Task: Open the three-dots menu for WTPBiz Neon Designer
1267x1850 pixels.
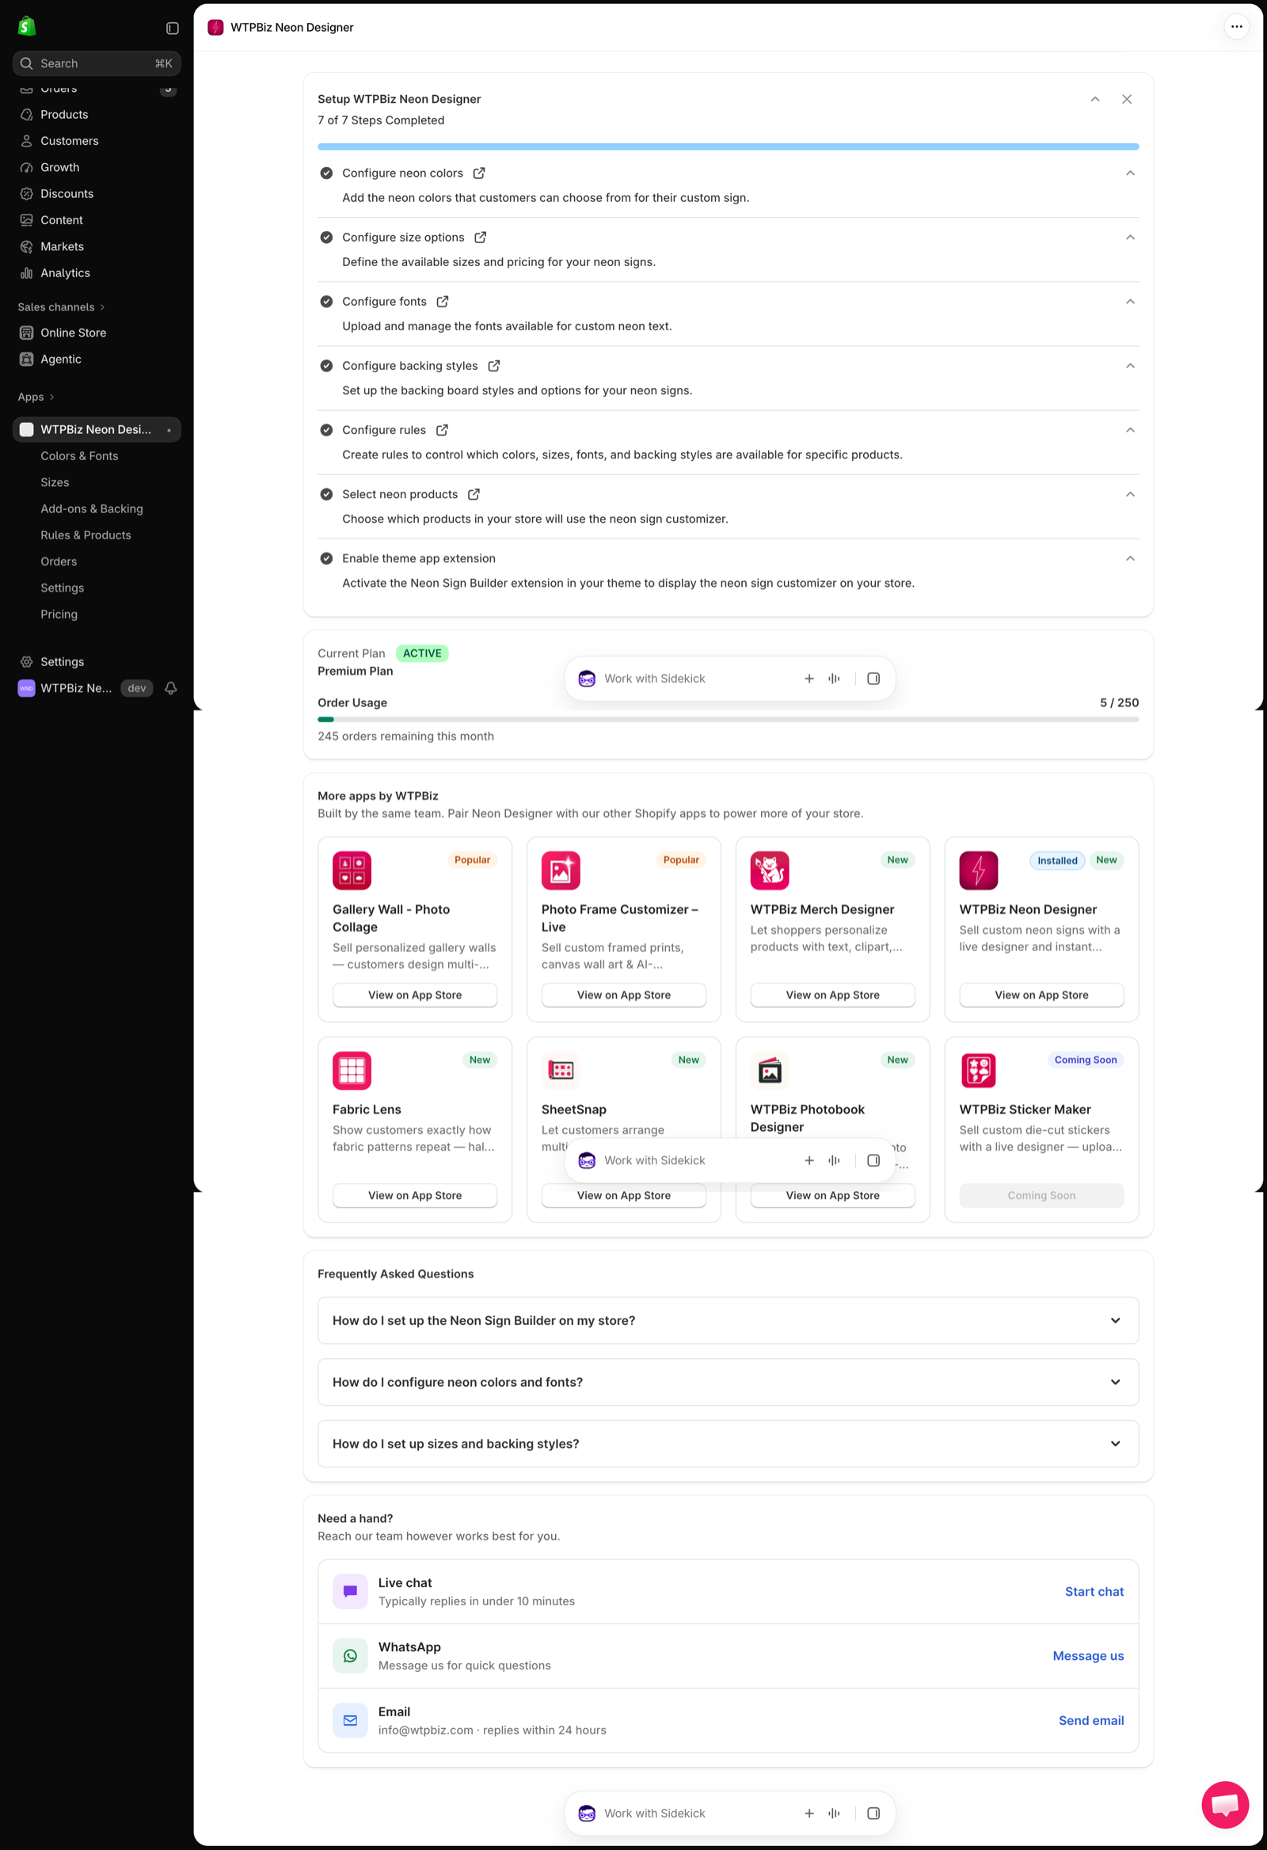Action: tap(1236, 26)
